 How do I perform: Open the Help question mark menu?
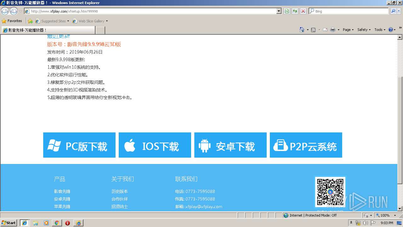[x=392, y=30]
